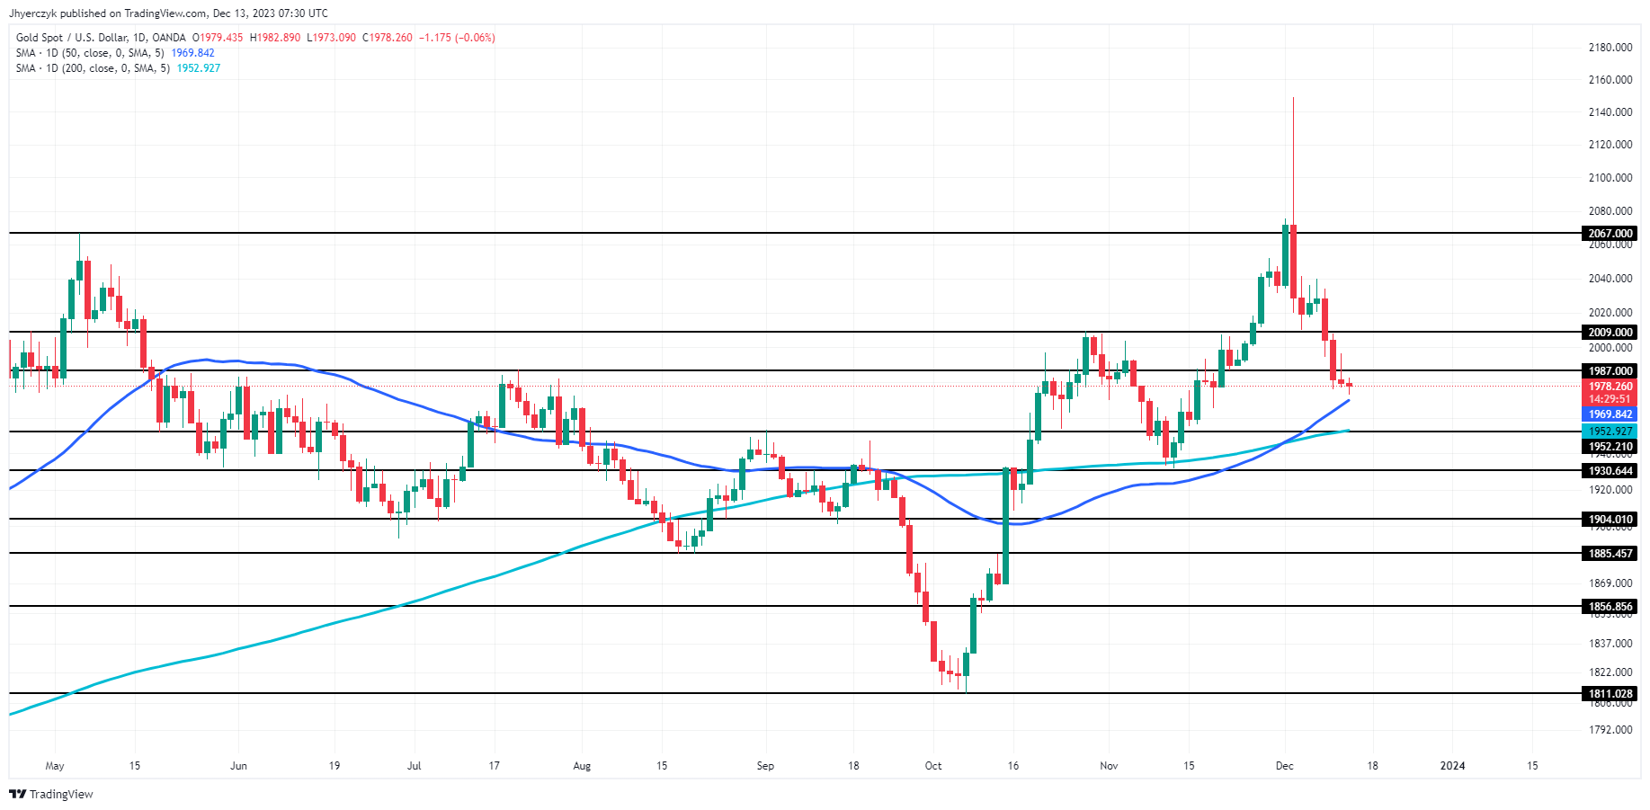Click the Dec label on the time axis
The height and width of the screenshot is (810, 1650).
point(1284,766)
